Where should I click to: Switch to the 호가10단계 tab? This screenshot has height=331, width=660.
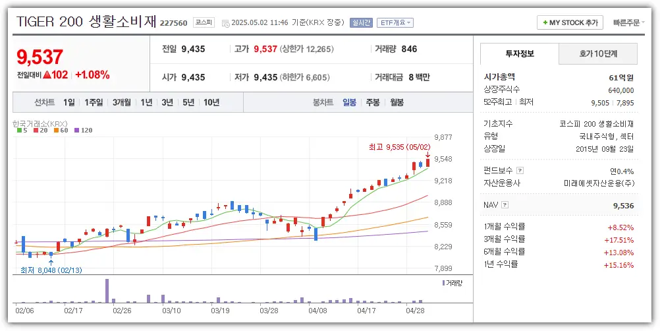click(x=598, y=54)
